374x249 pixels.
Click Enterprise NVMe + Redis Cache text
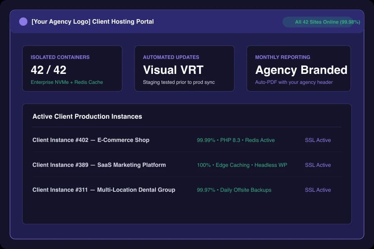[67, 82]
